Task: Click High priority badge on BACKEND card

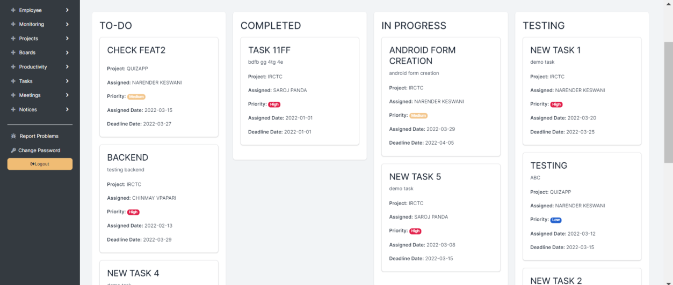Action: 133,212
